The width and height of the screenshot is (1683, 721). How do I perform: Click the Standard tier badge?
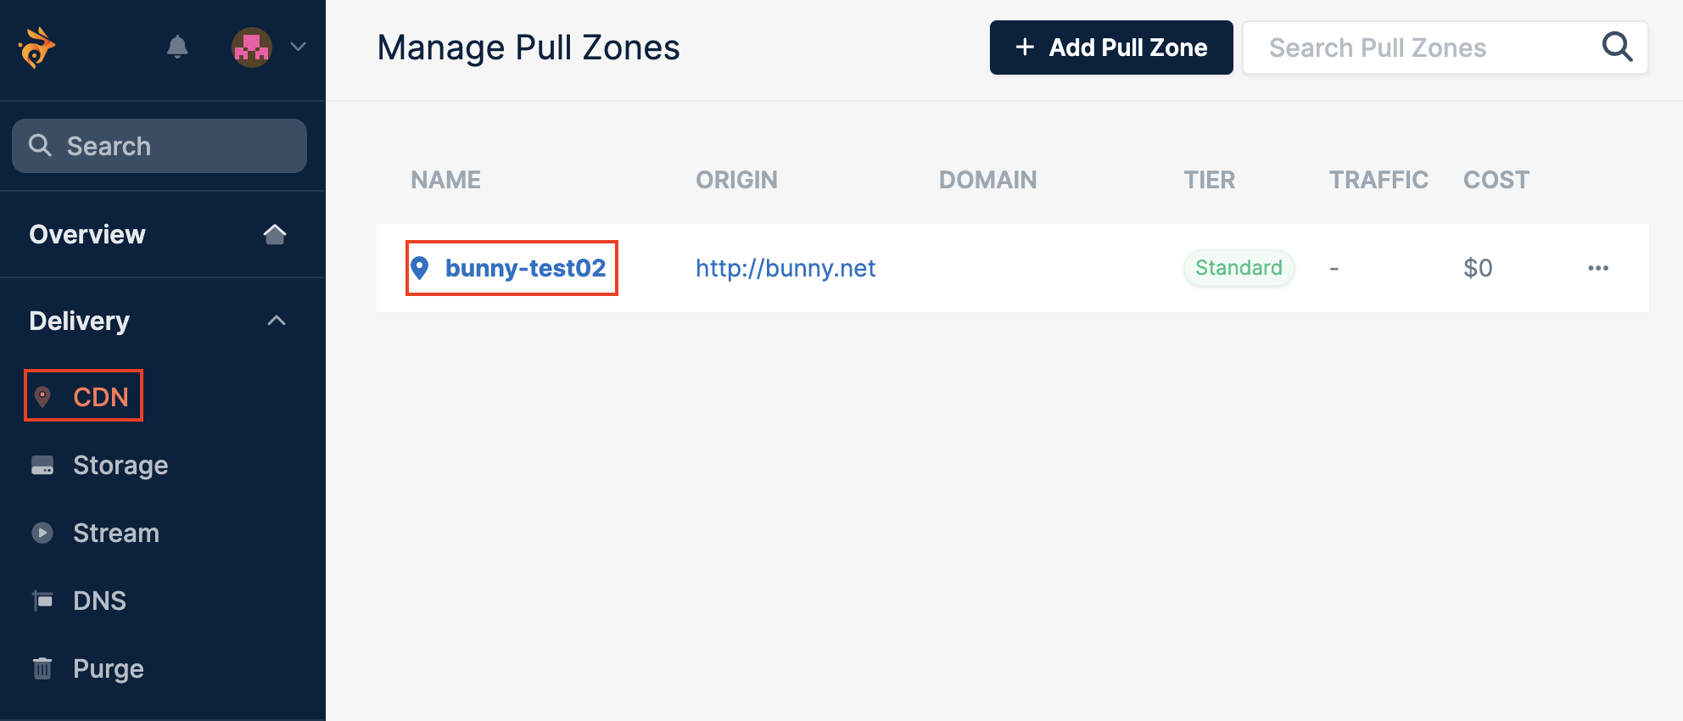coord(1238,268)
